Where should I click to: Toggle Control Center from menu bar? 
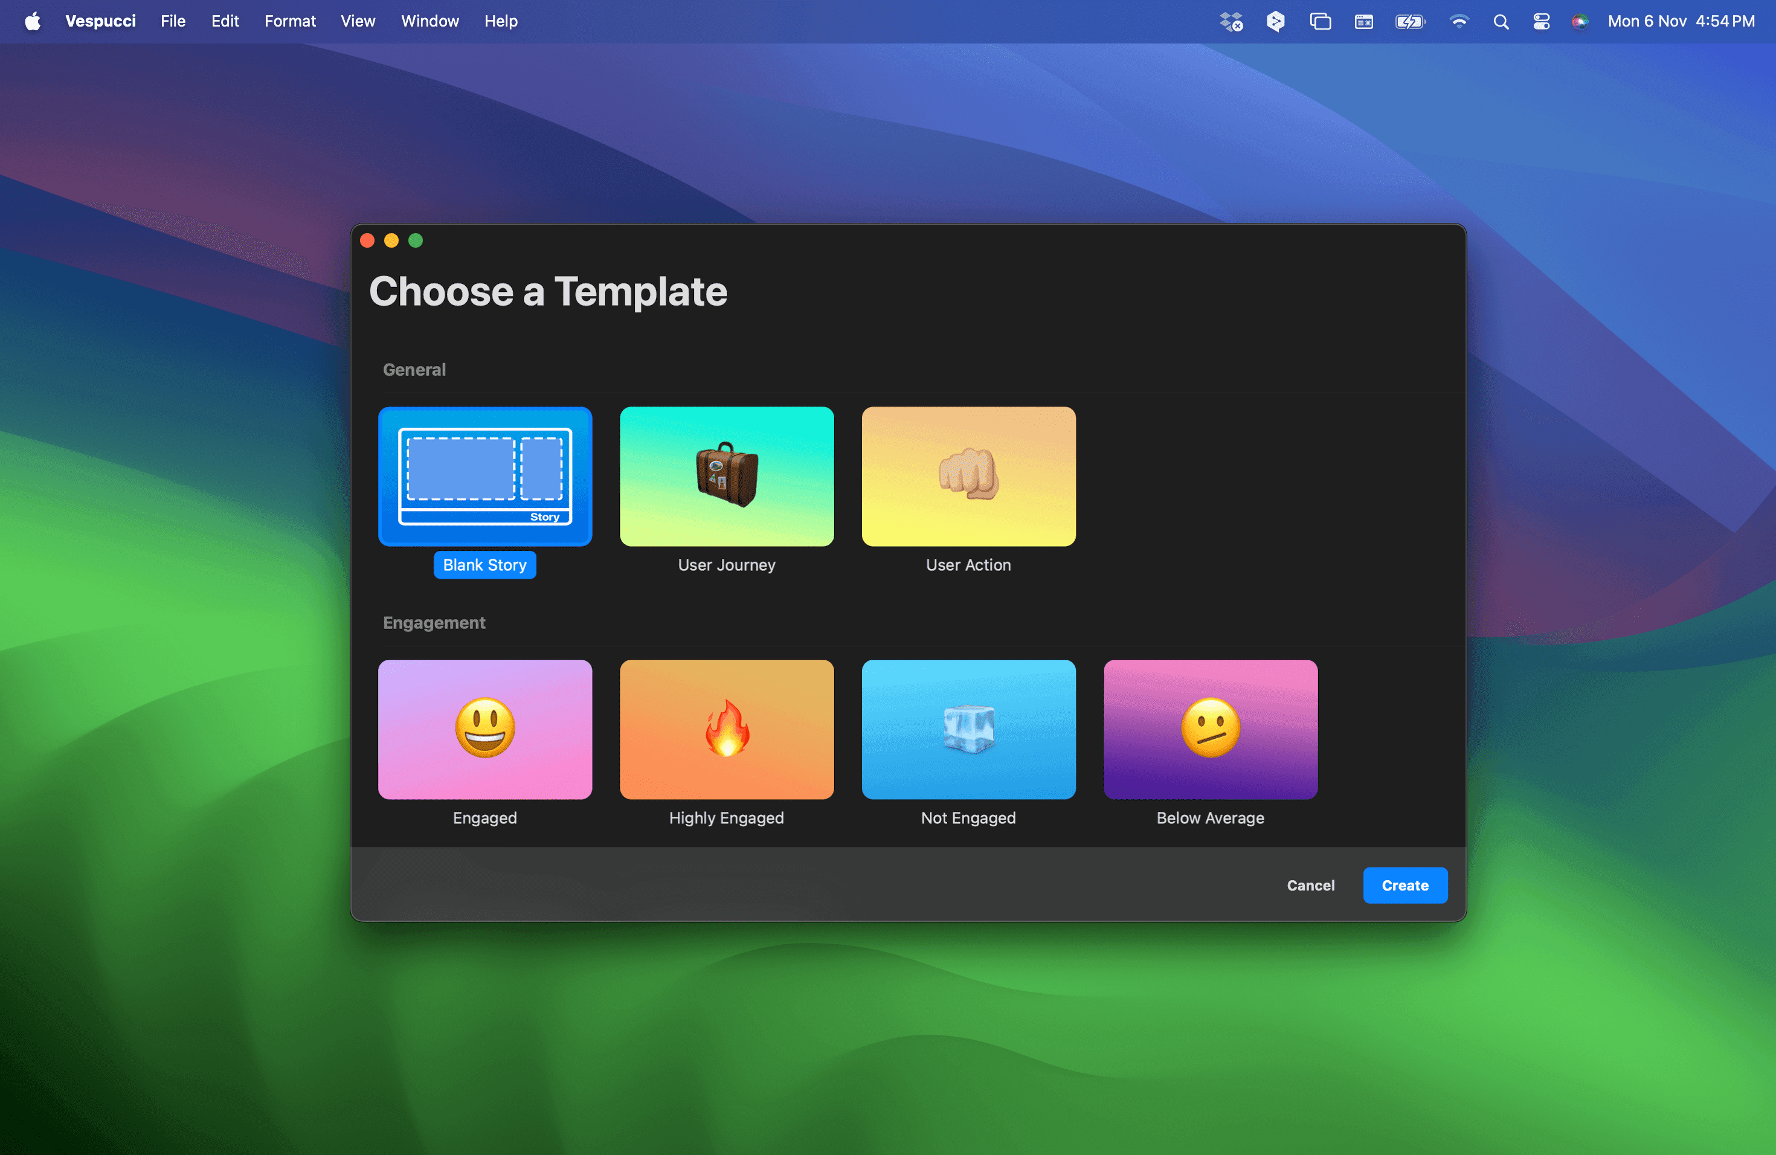[x=1543, y=21]
